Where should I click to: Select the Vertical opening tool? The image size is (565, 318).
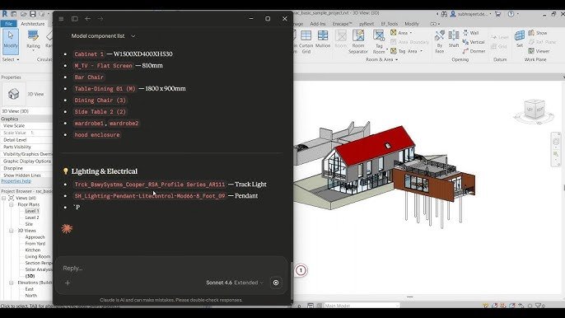(474, 42)
